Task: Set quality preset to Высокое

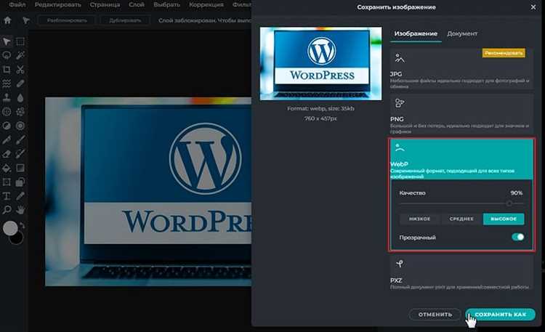Action: (504, 219)
